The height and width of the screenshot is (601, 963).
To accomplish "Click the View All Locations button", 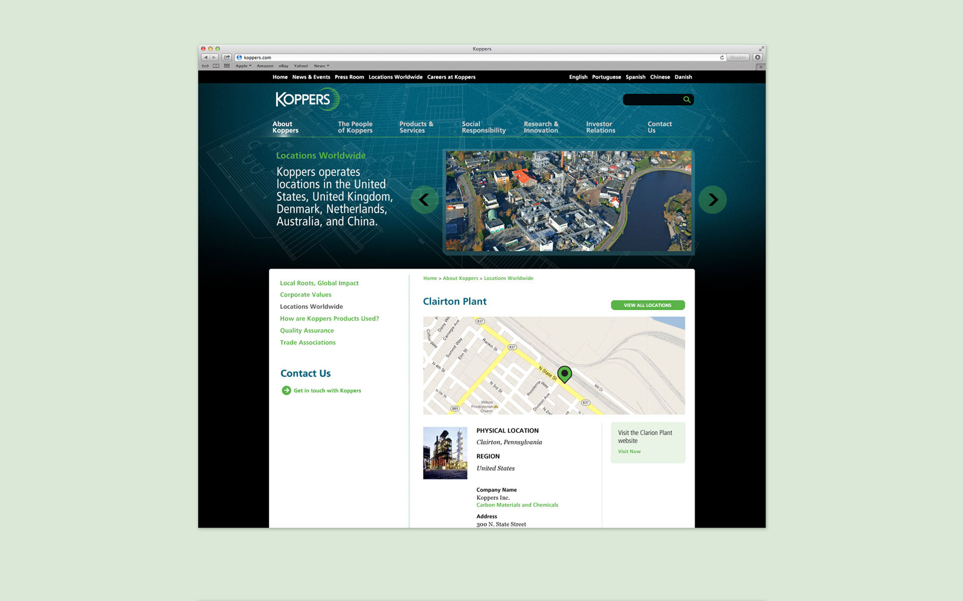I will point(648,305).
